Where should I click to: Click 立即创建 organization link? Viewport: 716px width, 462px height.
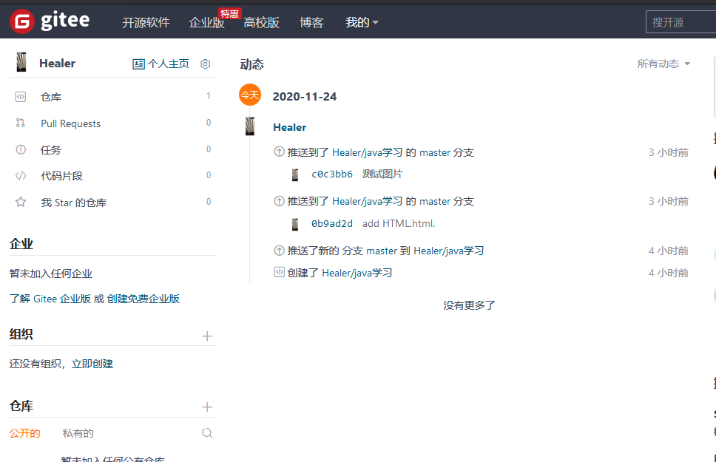(x=92, y=364)
